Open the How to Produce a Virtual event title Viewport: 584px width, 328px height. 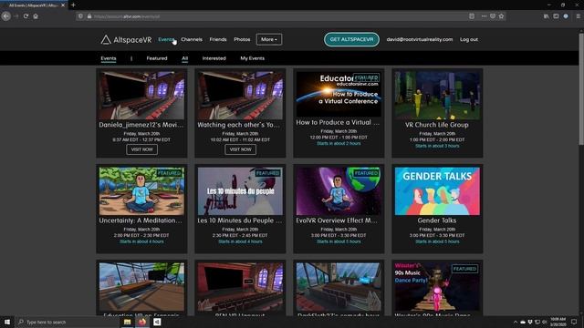pyautogui.click(x=338, y=122)
